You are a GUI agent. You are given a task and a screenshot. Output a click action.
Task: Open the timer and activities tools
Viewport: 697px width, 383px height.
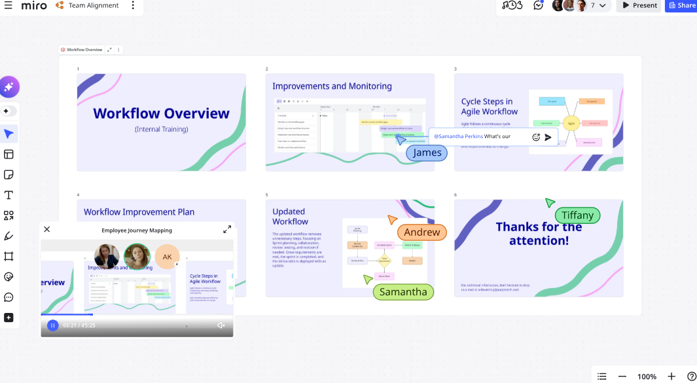point(512,5)
